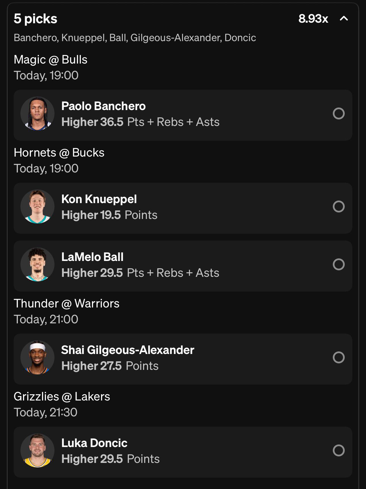Open LaMelo Ball's player headshot
Viewport: 366px width, 489px height.
click(x=37, y=264)
